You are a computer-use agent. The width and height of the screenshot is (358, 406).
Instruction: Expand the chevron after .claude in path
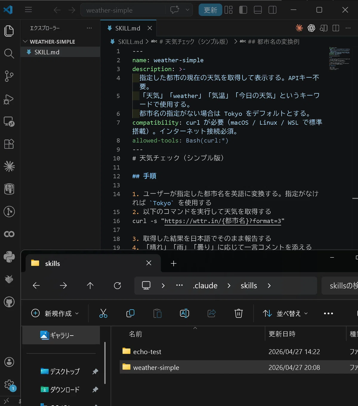click(x=229, y=286)
